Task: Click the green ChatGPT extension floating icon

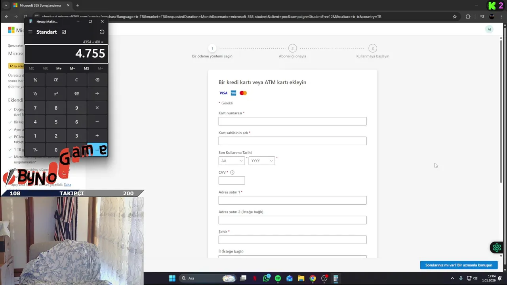Action: click(x=497, y=248)
